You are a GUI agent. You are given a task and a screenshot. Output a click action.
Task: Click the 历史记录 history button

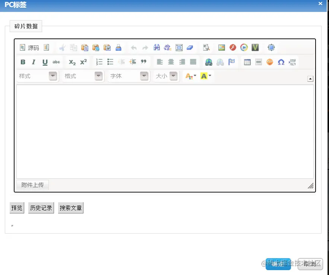41,208
